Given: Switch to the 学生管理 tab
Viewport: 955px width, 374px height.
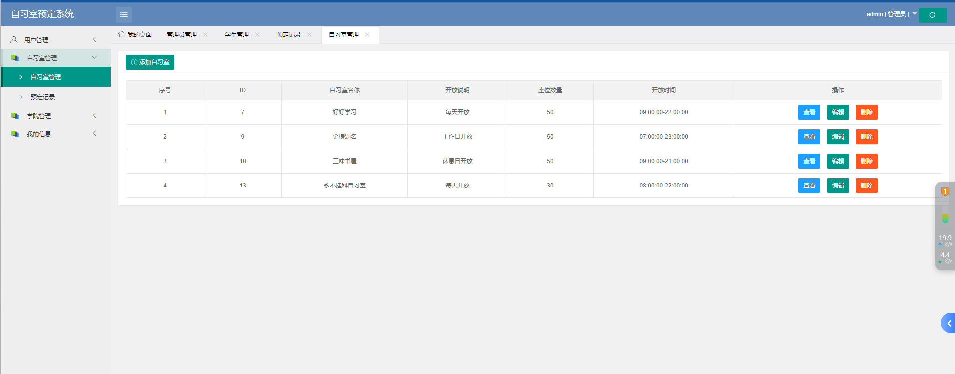Looking at the screenshot, I should pos(237,34).
